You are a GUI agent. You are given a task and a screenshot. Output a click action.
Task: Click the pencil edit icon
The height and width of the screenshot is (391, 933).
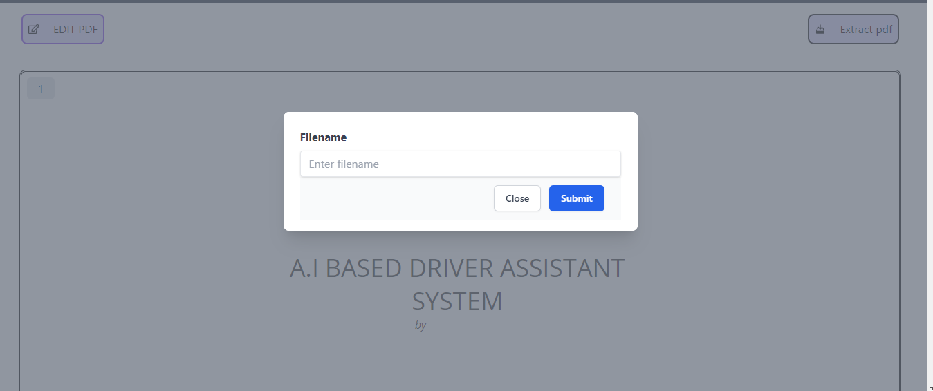34,30
